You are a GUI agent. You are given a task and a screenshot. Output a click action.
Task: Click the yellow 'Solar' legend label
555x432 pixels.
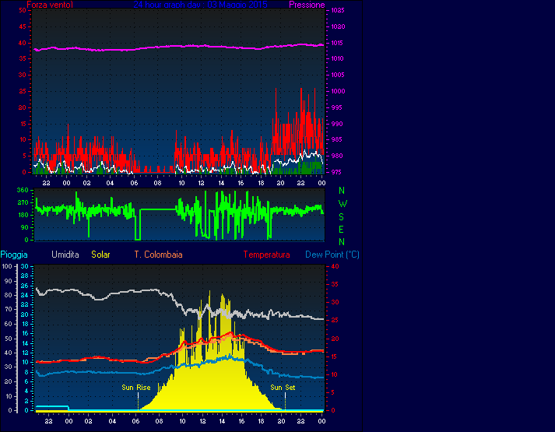tap(100, 255)
